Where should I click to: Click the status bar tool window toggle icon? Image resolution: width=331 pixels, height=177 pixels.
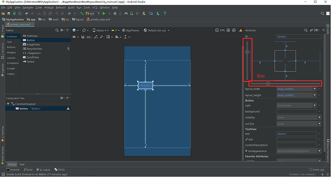pyautogui.click(x=3, y=174)
